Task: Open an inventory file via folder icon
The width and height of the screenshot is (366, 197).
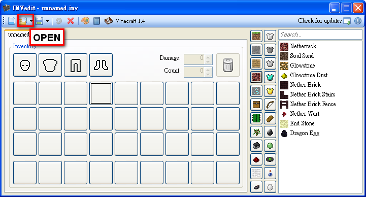Action: click(x=23, y=21)
